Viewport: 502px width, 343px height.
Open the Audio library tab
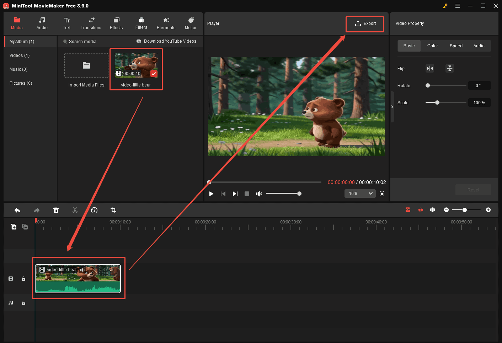(42, 23)
